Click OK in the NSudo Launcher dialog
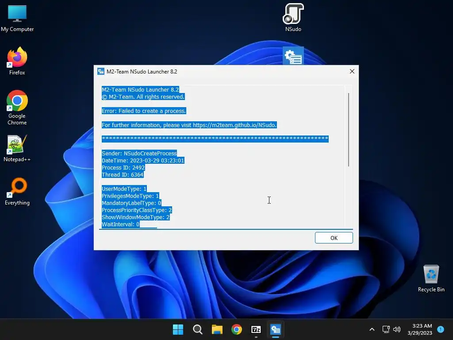 point(334,238)
